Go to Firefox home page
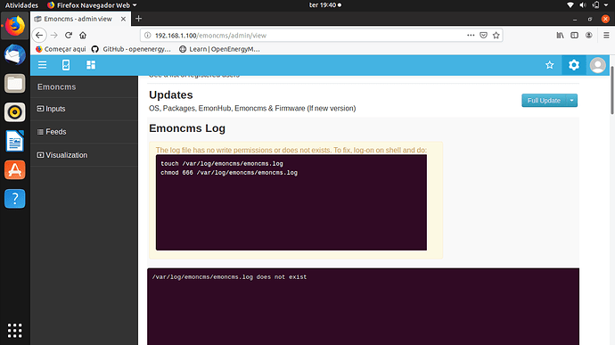Image resolution: width=615 pixels, height=345 pixels. (83, 36)
